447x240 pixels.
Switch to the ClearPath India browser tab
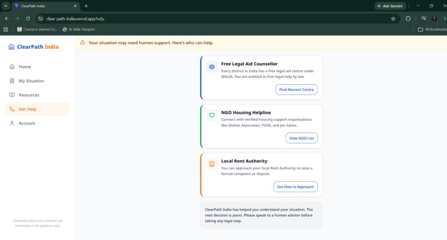(45, 6)
